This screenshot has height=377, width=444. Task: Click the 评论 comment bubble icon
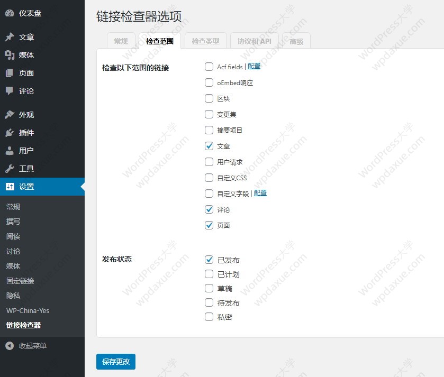click(x=10, y=91)
